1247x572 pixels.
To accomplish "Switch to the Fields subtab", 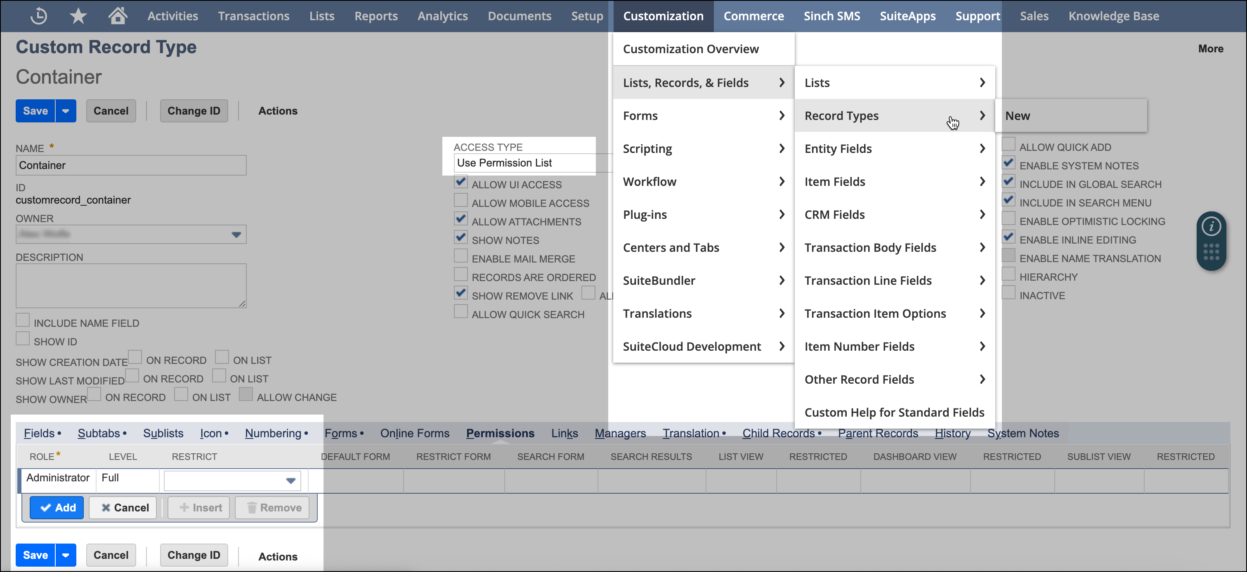I will (39, 433).
